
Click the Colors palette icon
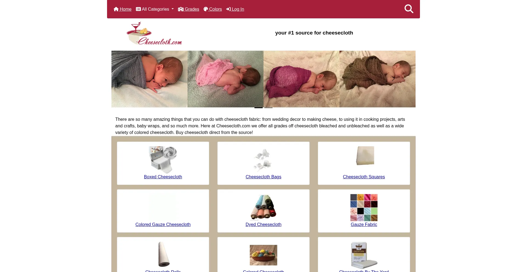point(206,9)
